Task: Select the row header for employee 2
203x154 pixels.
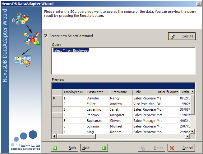Action: [x=57, y=104]
